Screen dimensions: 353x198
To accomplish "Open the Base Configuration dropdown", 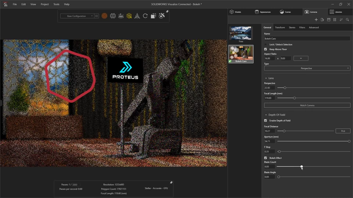I will (x=77, y=16).
